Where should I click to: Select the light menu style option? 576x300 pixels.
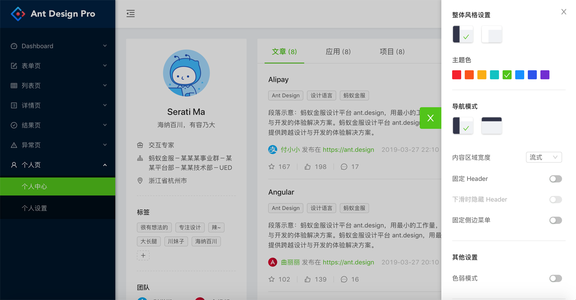click(492, 34)
